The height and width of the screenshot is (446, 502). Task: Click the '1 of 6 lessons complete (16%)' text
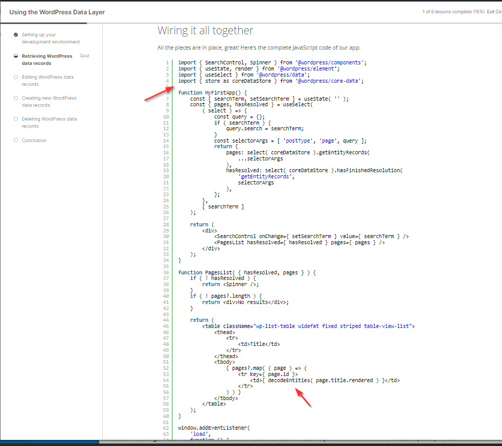click(x=453, y=12)
